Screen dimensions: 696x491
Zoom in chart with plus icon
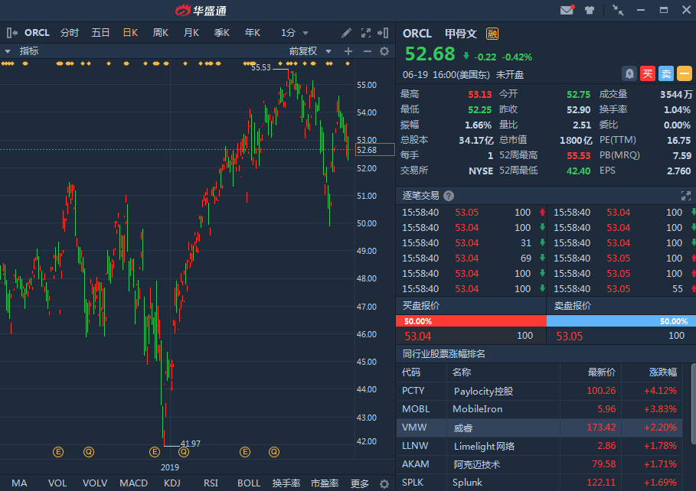point(348,51)
